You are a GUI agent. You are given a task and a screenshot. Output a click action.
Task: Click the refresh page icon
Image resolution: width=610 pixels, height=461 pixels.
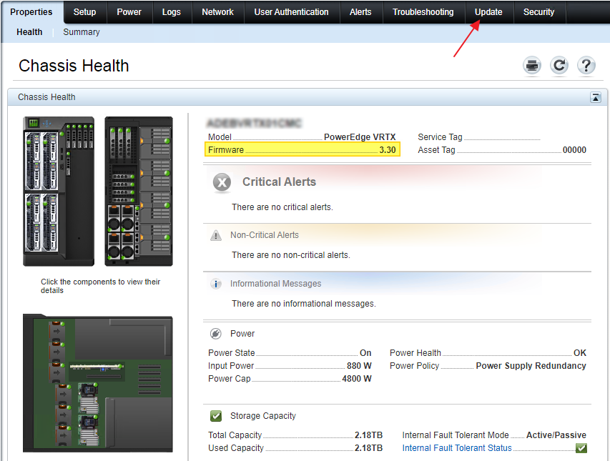(x=559, y=66)
